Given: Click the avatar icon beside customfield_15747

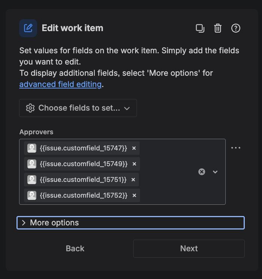Looking at the screenshot, I should point(32,148).
